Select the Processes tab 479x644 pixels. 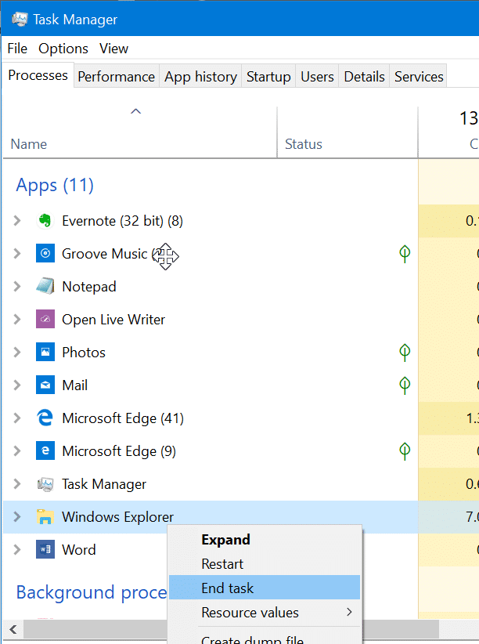coord(38,75)
